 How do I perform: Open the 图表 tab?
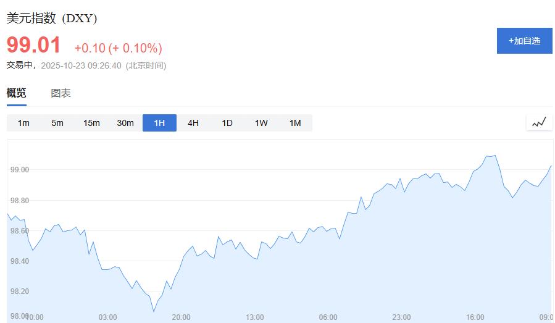point(61,93)
